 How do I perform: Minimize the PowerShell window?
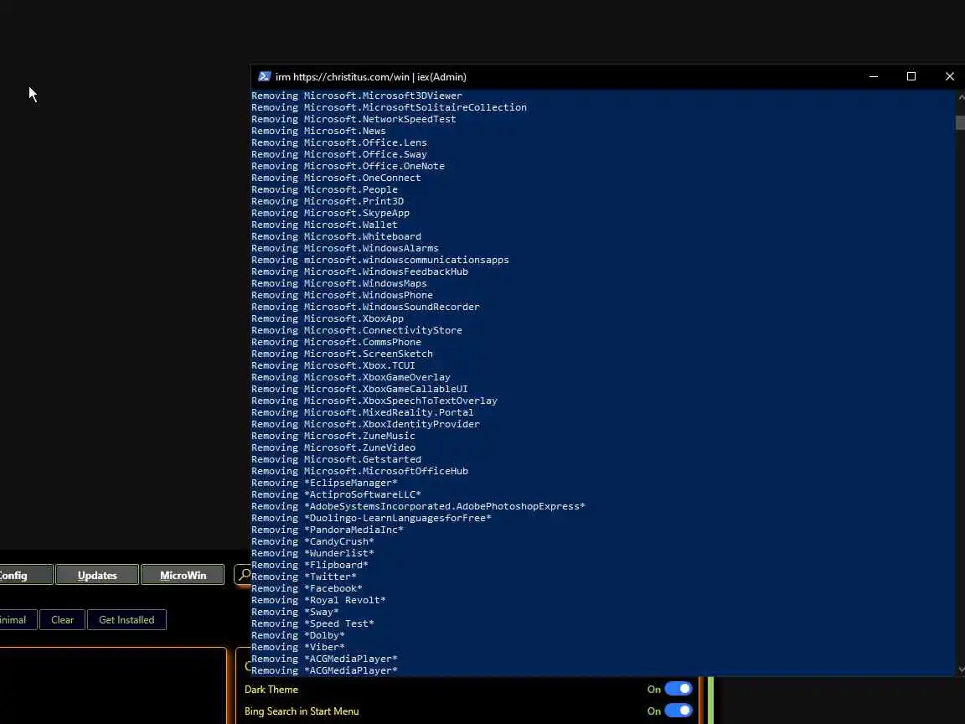(874, 76)
